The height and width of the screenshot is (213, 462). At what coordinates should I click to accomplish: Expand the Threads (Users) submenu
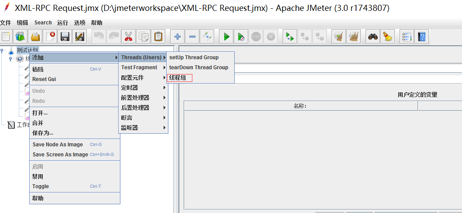[x=143, y=57]
